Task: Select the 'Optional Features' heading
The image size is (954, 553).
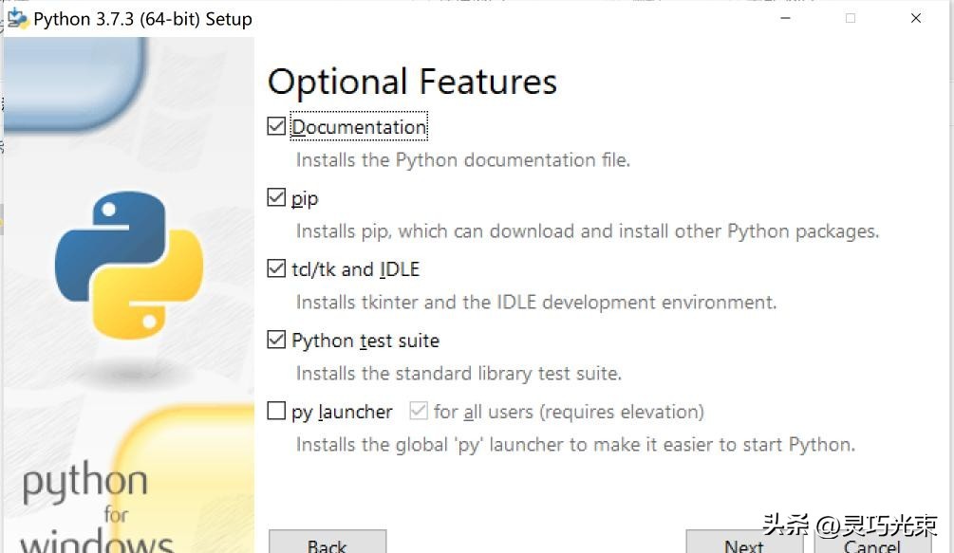Action: tap(412, 82)
